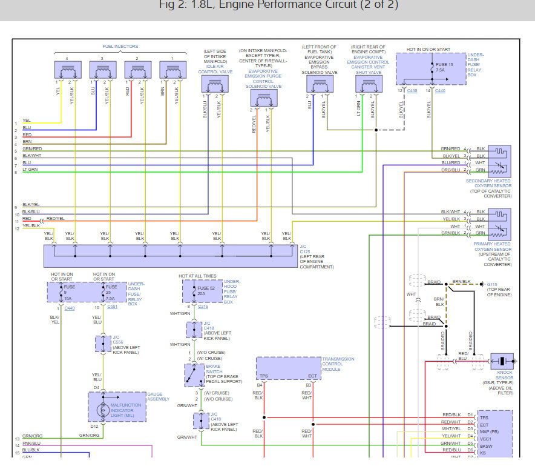Screen dimensions: 535x469
Task: Click the TRANSMISSION CONTROL MODULE label
Action: pos(338,364)
